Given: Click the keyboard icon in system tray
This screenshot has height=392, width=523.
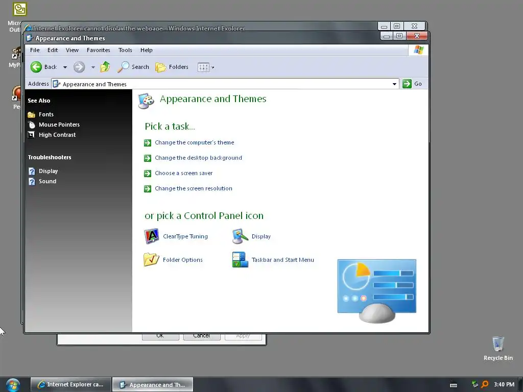Looking at the screenshot, I should coord(454,385).
